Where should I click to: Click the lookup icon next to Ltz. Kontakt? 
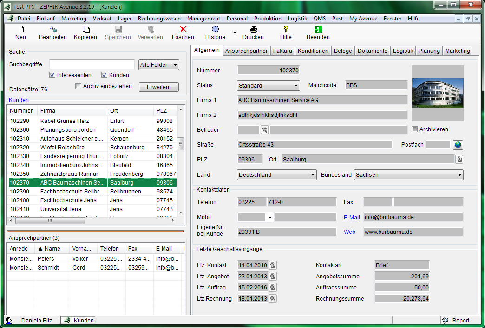pos(273,265)
